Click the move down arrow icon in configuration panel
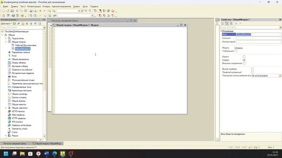The width and height of the screenshot is (282, 158). (35, 23)
